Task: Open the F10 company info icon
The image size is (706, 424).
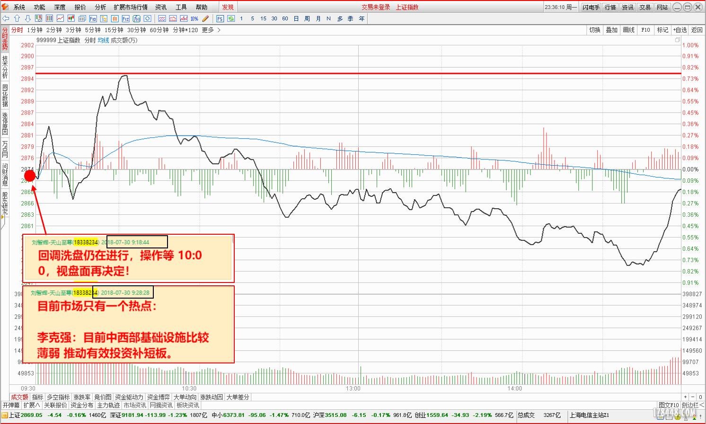Action: click(93, 18)
